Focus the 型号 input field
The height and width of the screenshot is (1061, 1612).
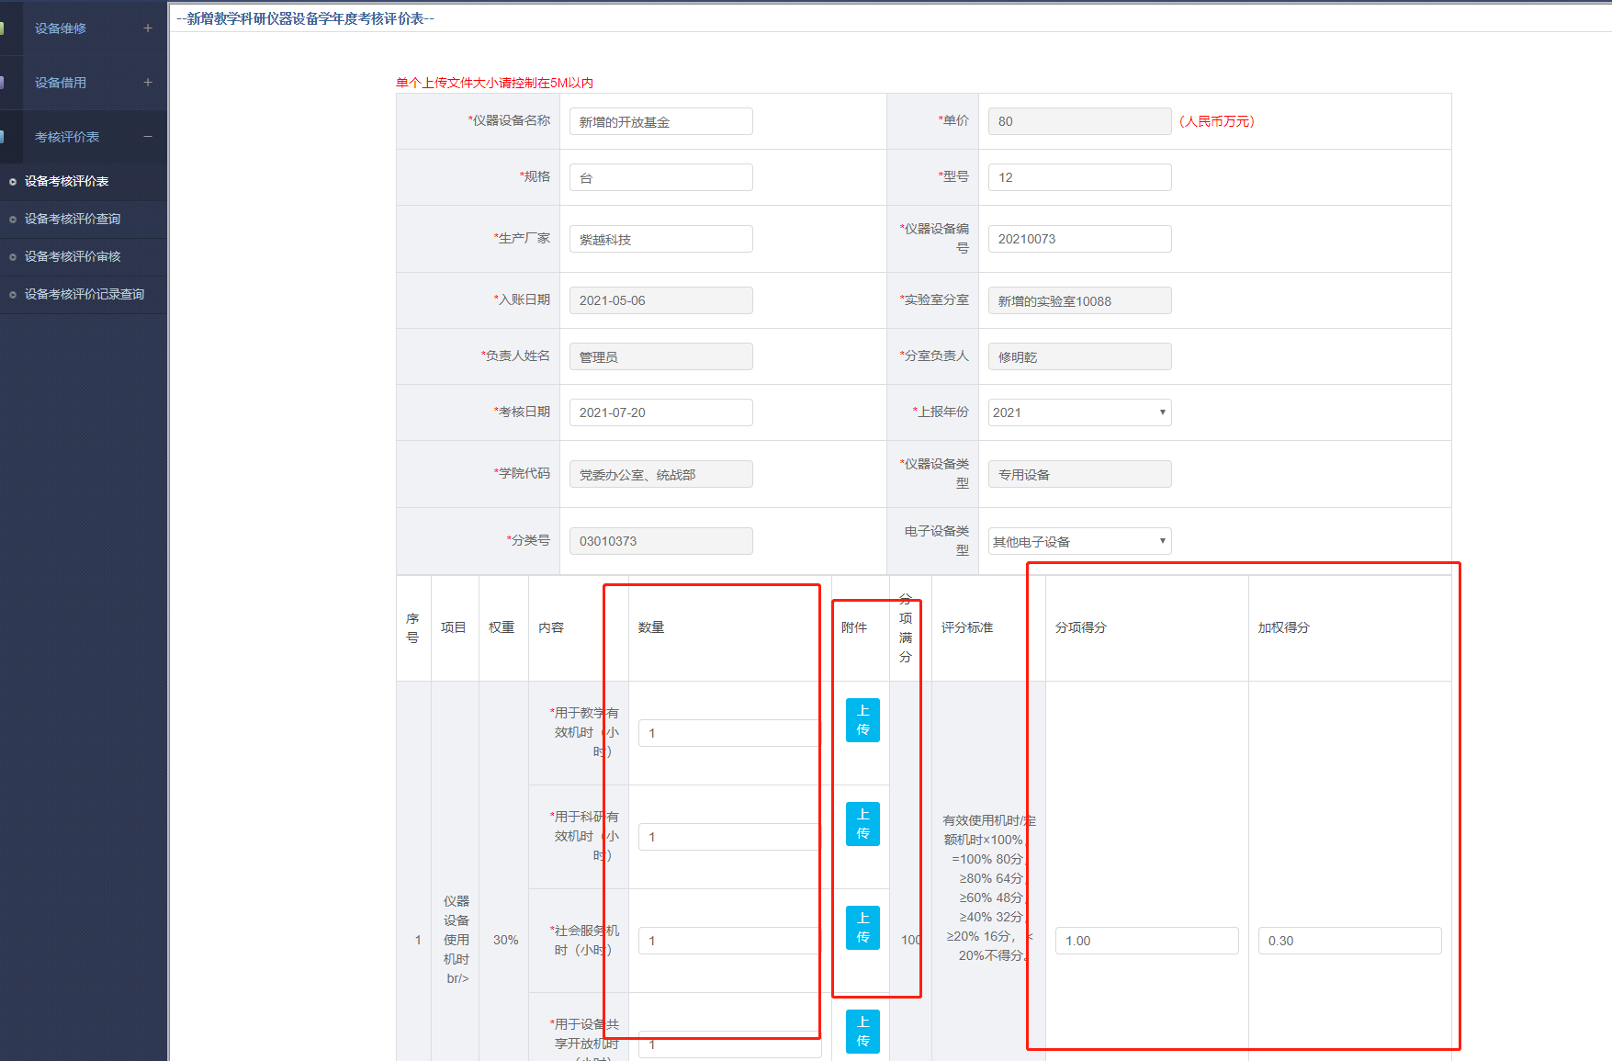coord(1078,178)
